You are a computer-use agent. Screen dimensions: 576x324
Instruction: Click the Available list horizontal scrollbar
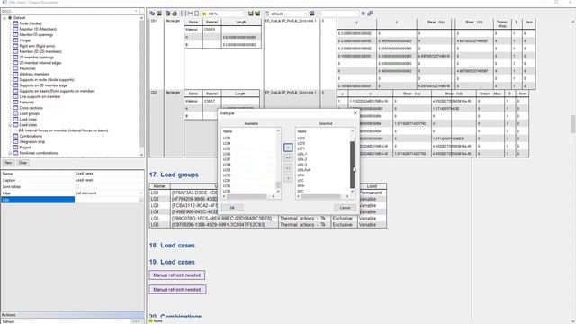pos(247,196)
